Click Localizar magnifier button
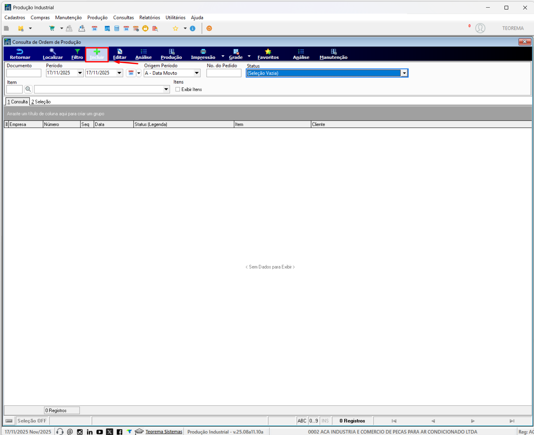Screen dimensions: 534x435 pyautogui.click(x=53, y=54)
